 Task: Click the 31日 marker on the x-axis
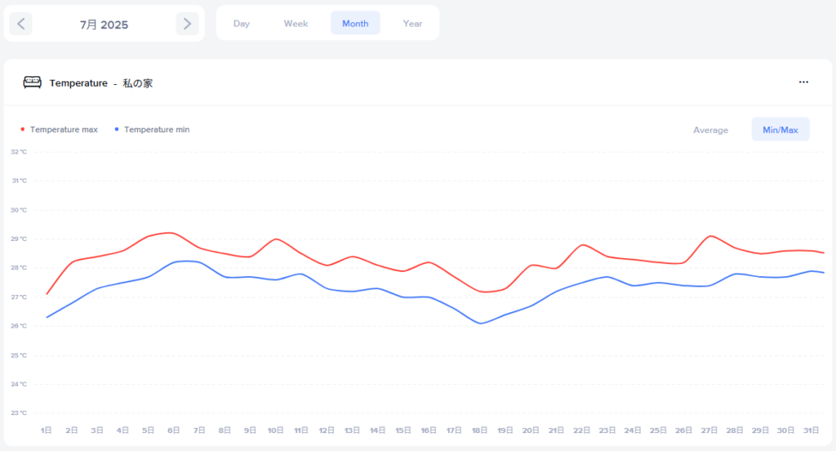click(811, 431)
